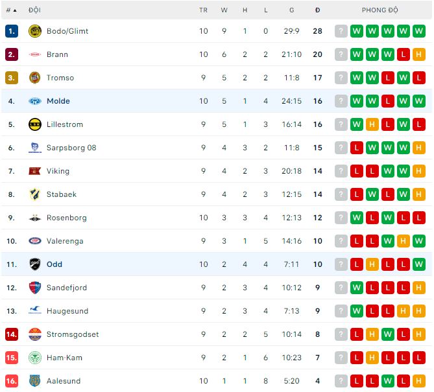Click Aalesund's green W form badge
The image size is (434, 392).
coord(388,381)
